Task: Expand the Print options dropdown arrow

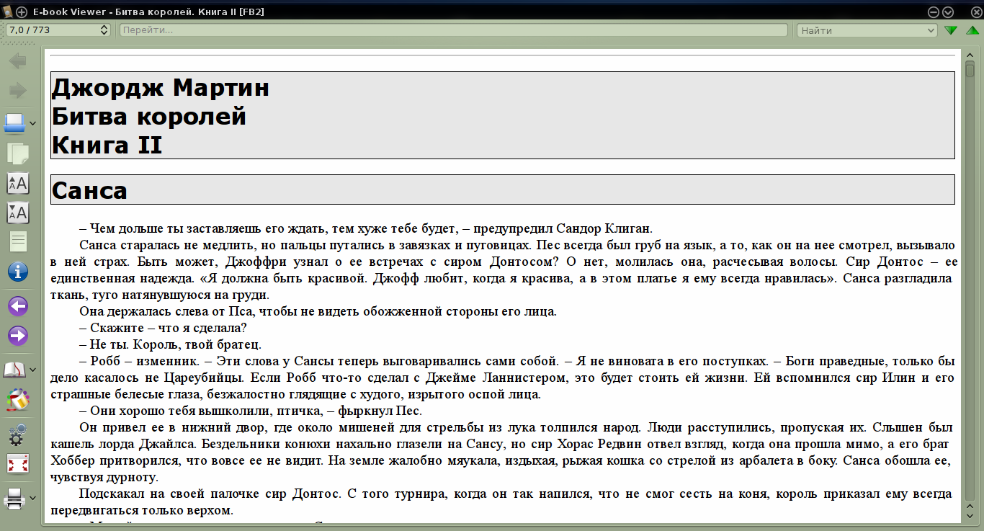Action: [33, 498]
